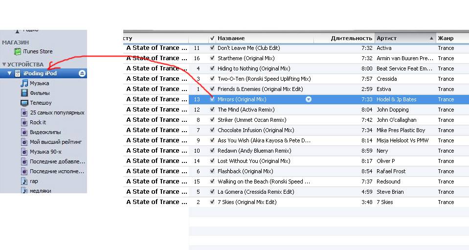Select the rap playlist label
Viewport: 469px width, 250px height.
[x=34, y=181]
